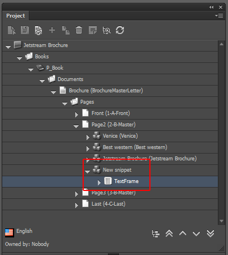Image resolution: width=228 pixels, height=255 pixels.
Task: Click the scrollbar down arrow
Action: click(x=222, y=221)
